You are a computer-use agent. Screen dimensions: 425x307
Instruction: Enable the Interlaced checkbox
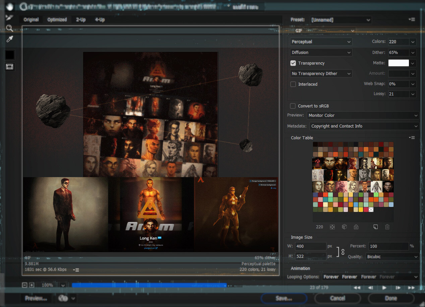click(293, 84)
